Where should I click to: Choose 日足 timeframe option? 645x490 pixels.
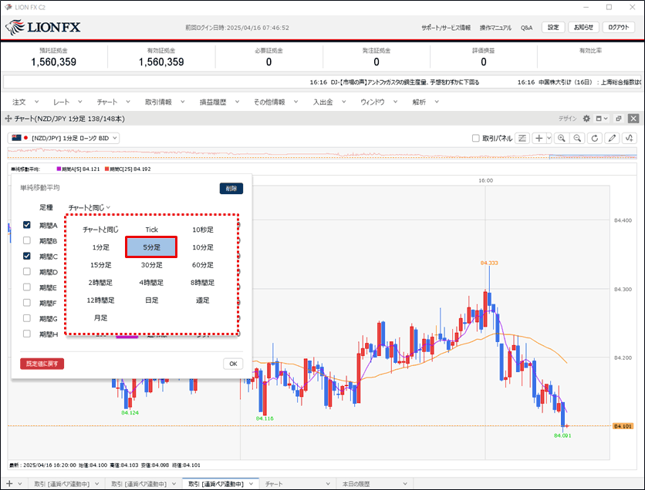[x=151, y=300]
